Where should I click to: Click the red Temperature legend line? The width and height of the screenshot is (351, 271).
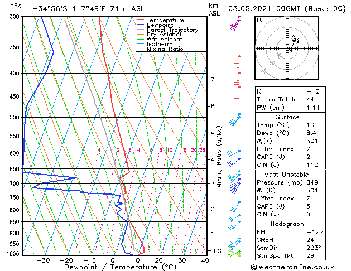(x=140, y=20)
